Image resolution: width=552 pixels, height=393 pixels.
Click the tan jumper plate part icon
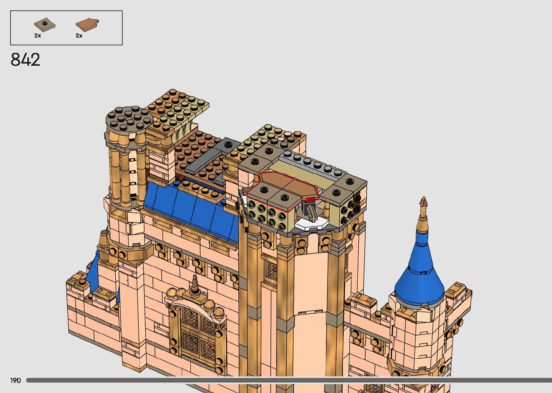point(45,25)
